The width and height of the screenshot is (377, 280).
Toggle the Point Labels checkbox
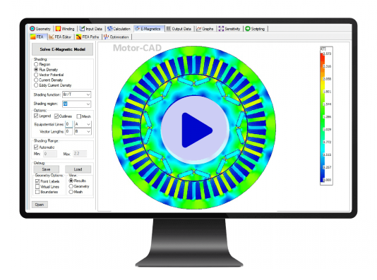(37, 181)
